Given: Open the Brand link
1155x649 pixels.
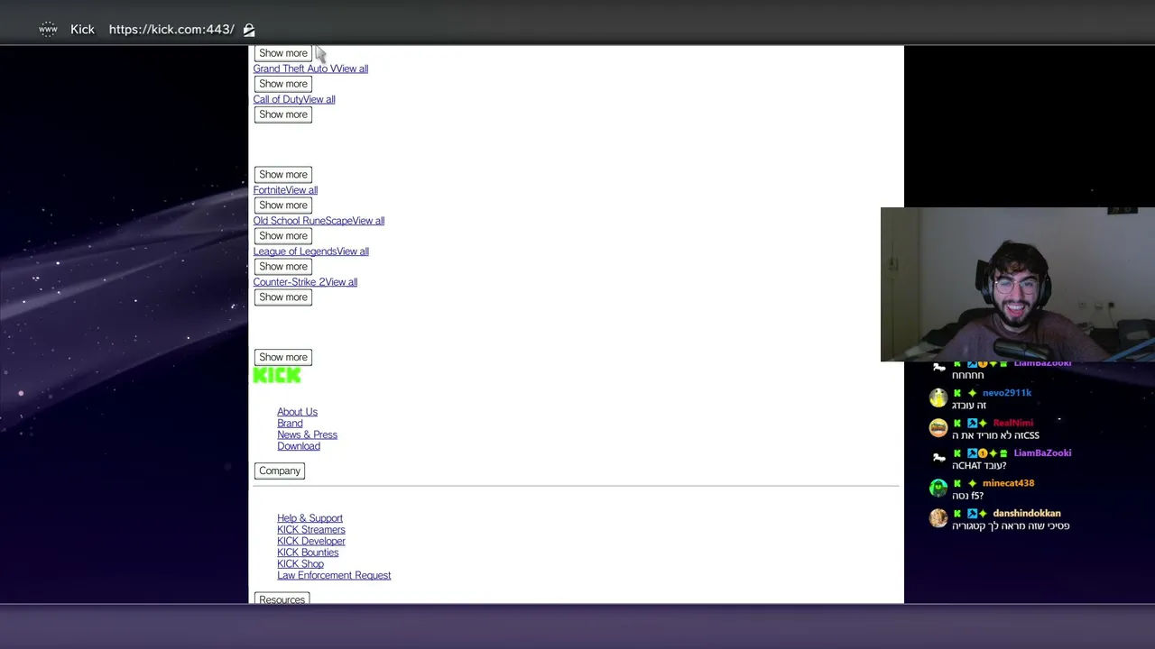Looking at the screenshot, I should [290, 423].
